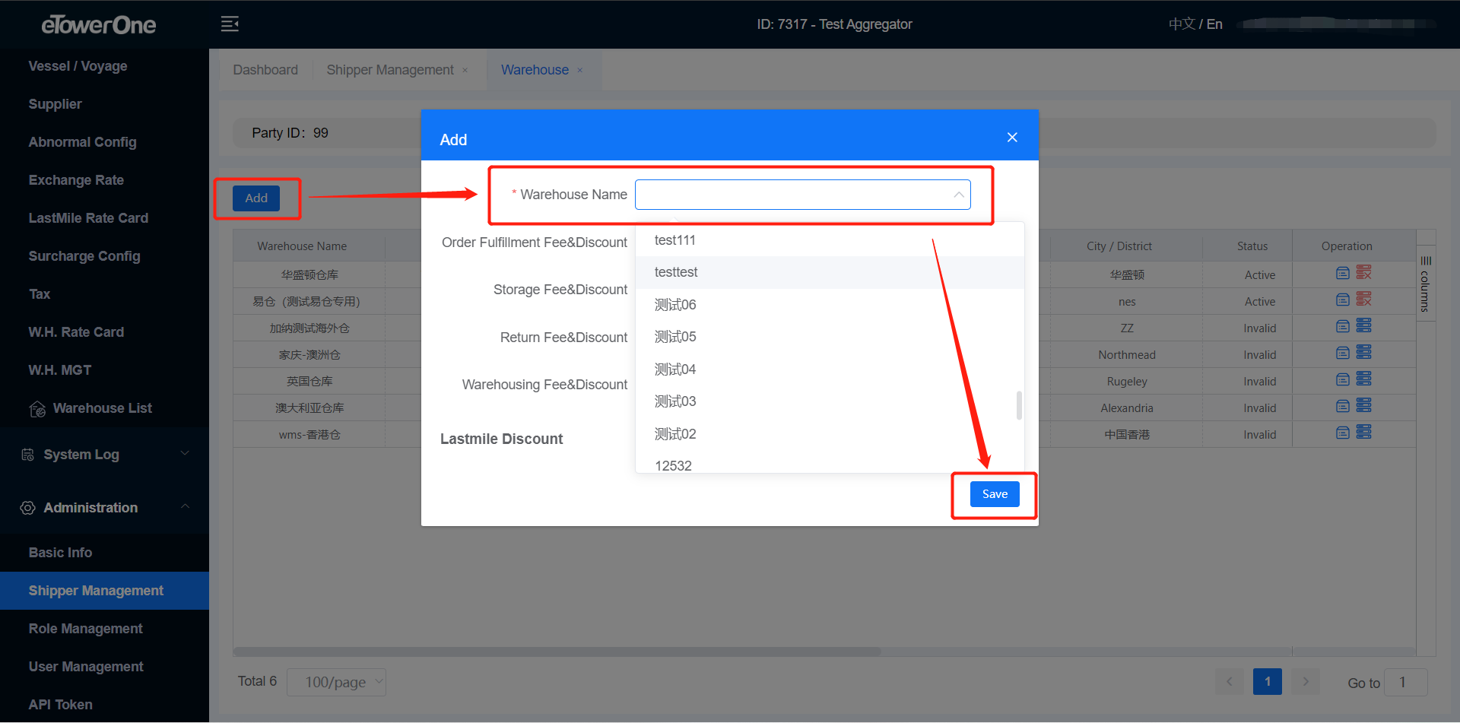Open Warehouse List in sidebar
Viewport: 1460px width, 723px height.
tap(102, 408)
